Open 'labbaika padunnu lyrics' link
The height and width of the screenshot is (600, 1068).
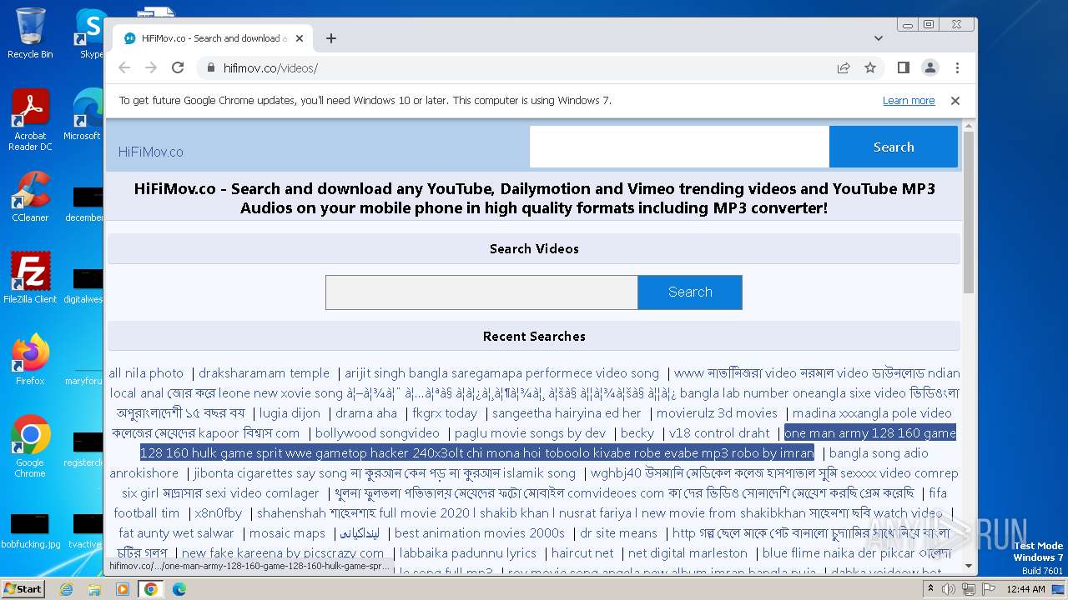click(x=467, y=553)
